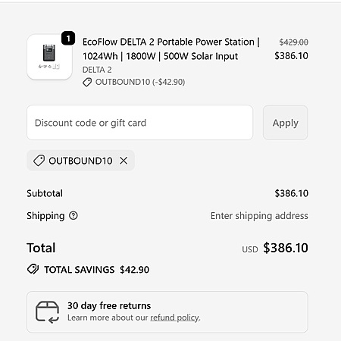Focus the Discount code or gift card field
The width and height of the screenshot is (341, 341).
(x=139, y=123)
